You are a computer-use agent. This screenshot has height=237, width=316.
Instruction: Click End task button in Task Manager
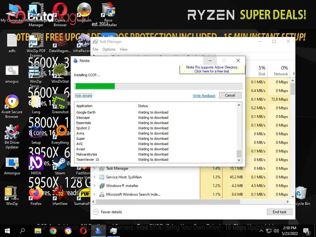(280, 212)
